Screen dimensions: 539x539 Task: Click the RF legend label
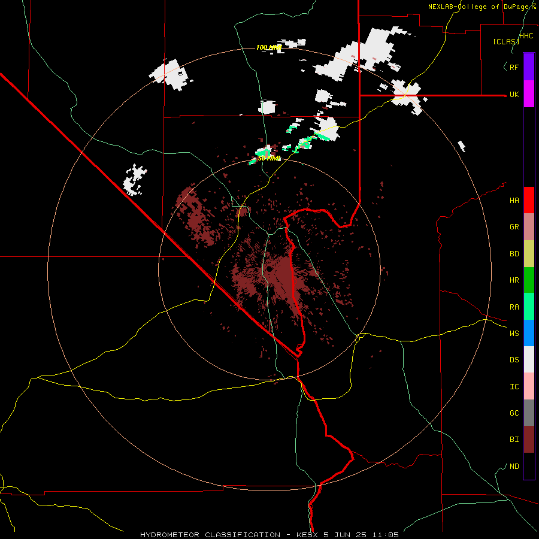(x=514, y=67)
